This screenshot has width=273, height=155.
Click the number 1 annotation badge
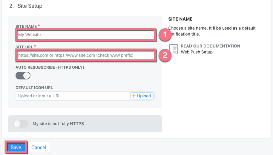[x=165, y=35]
